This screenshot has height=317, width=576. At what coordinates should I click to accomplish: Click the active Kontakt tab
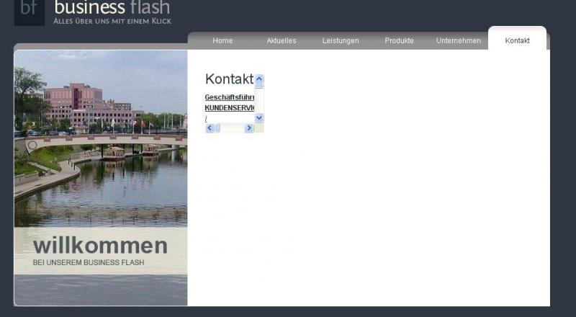click(517, 41)
